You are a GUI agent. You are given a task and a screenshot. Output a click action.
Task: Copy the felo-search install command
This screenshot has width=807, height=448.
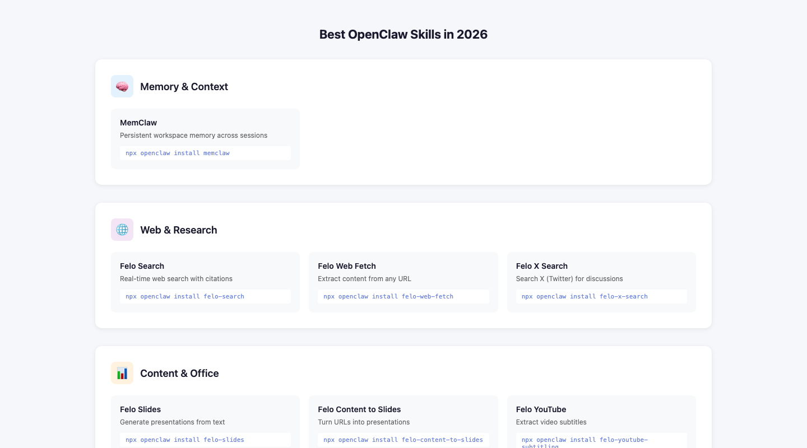[x=185, y=296]
